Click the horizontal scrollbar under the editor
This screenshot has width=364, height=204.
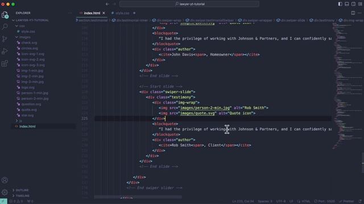coord(138,197)
